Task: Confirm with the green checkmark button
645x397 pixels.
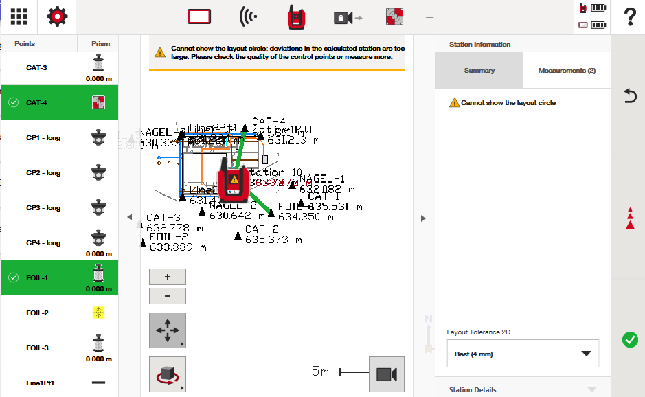Action: coord(629,339)
